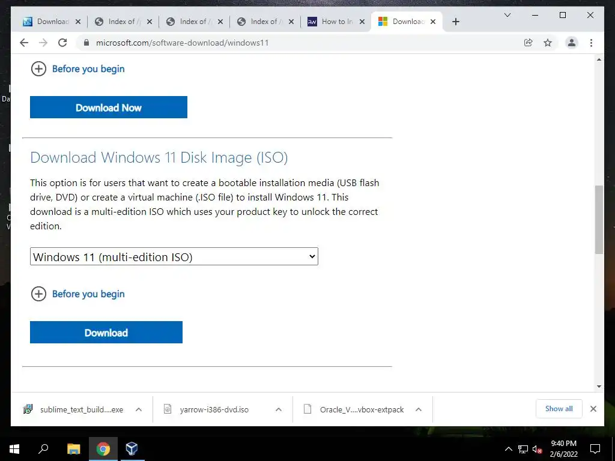Click the blue Download button
This screenshot has width=615, height=461.
[106, 333]
